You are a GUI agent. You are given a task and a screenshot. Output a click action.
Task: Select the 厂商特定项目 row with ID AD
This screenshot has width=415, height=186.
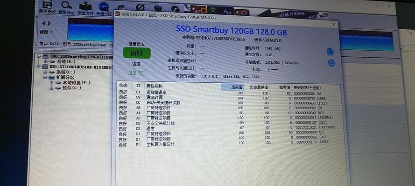[x=229, y=118]
